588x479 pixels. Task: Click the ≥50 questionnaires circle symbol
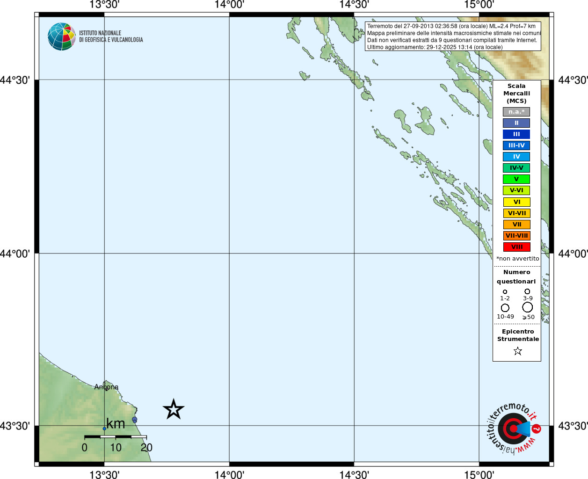click(x=528, y=307)
